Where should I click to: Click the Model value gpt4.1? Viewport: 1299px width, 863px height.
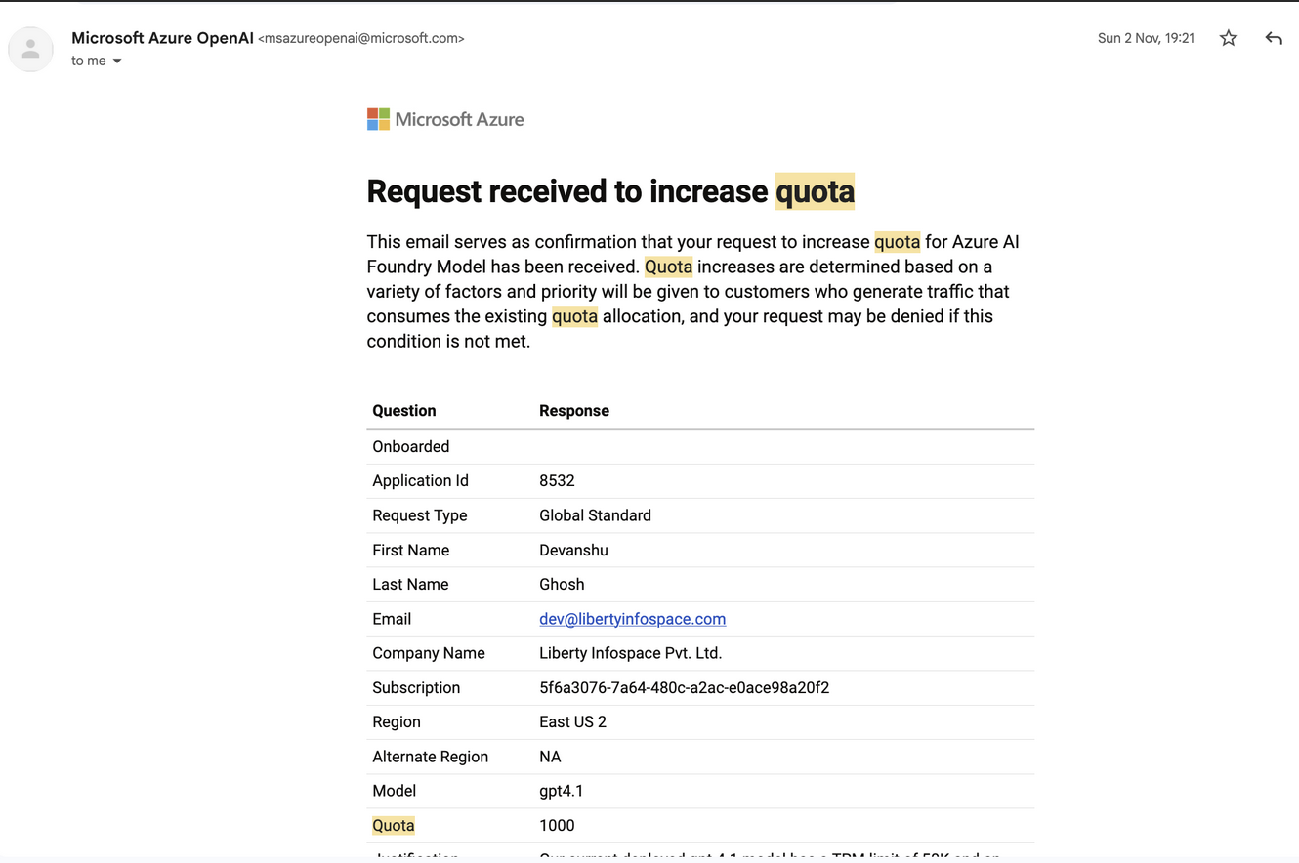coord(561,790)
